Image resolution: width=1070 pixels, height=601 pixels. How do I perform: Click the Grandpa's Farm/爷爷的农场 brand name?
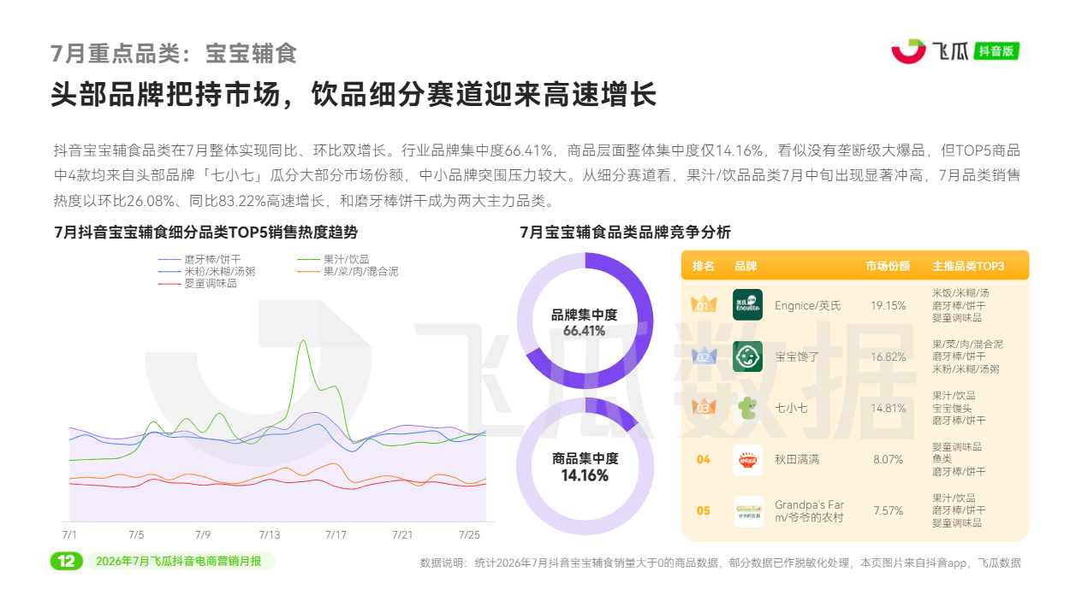809,511
